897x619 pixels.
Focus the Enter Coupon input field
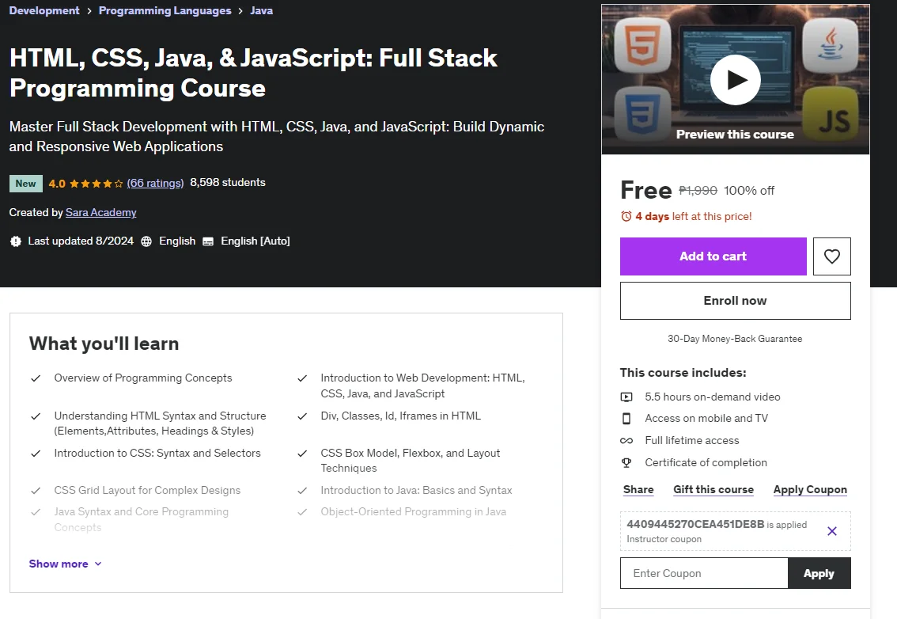click(704, 573)
